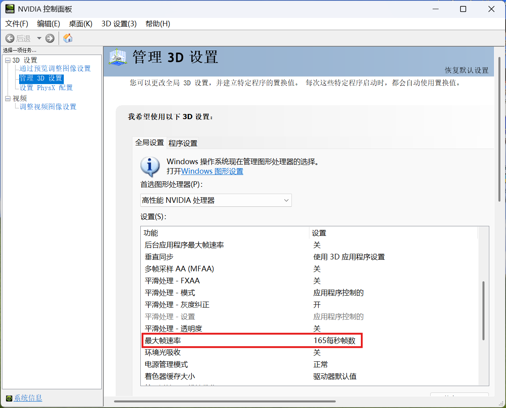Click the blue information bubble icon
This screenshot has height=408, width=506.
tap(150, 167)
